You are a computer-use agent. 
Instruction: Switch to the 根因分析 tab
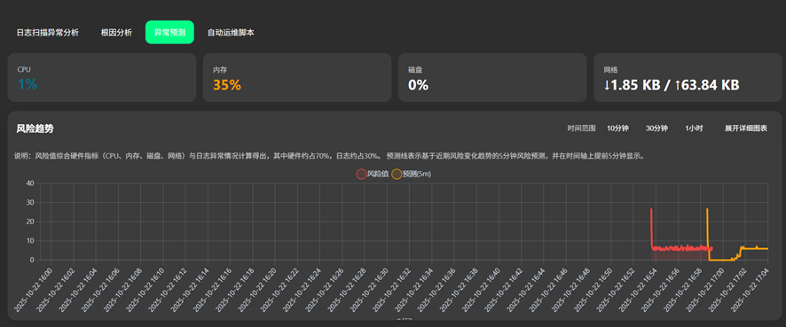click(x=116, y=33)
